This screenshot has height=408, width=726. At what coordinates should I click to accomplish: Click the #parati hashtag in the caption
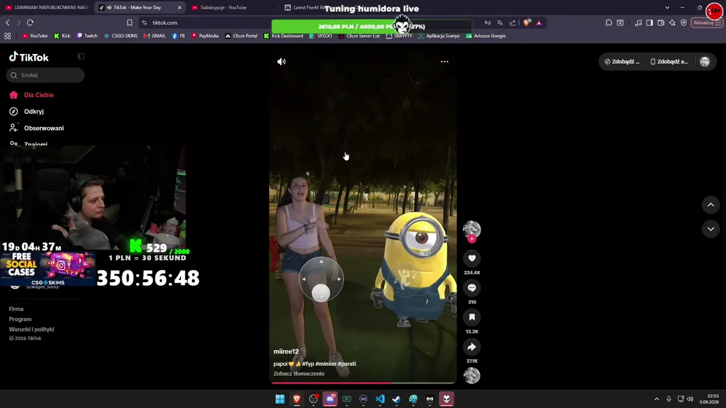point(347,364)
